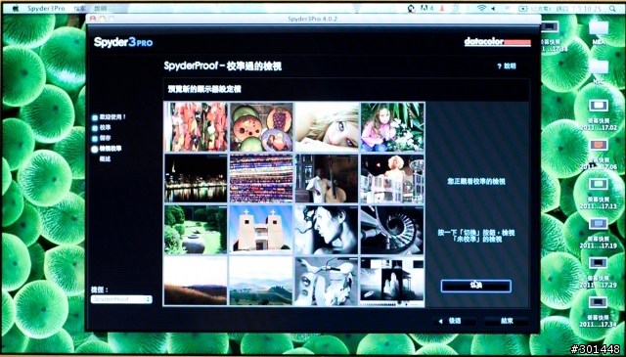Open the 說明 menu in menu bar
The width and height of the screenshot is (626, 357).
[x=101, y=9]
